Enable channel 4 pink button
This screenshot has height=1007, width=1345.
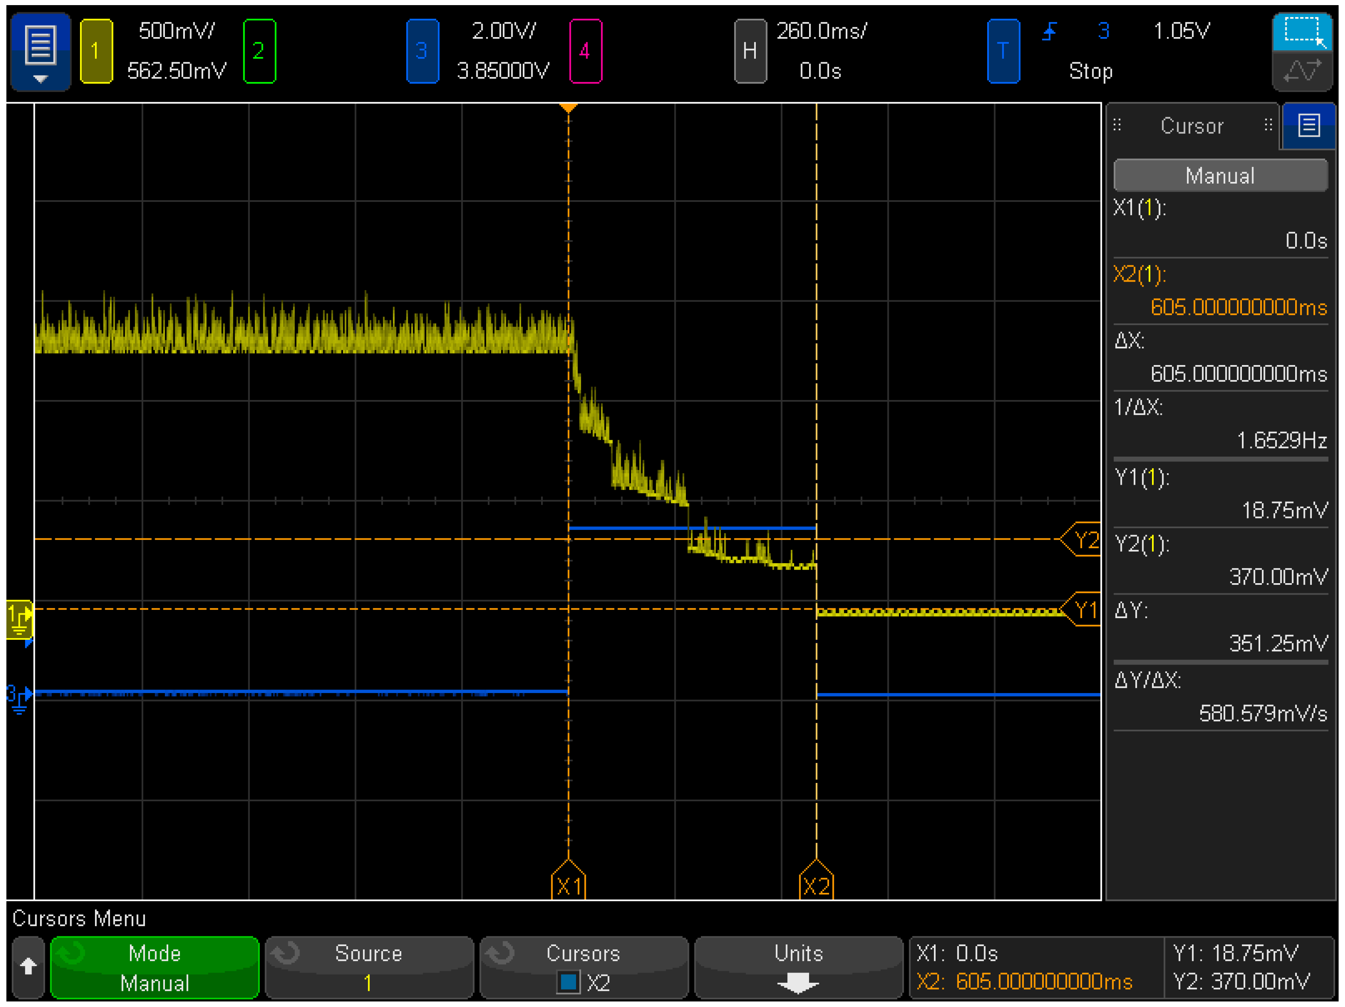pos(585,51)
